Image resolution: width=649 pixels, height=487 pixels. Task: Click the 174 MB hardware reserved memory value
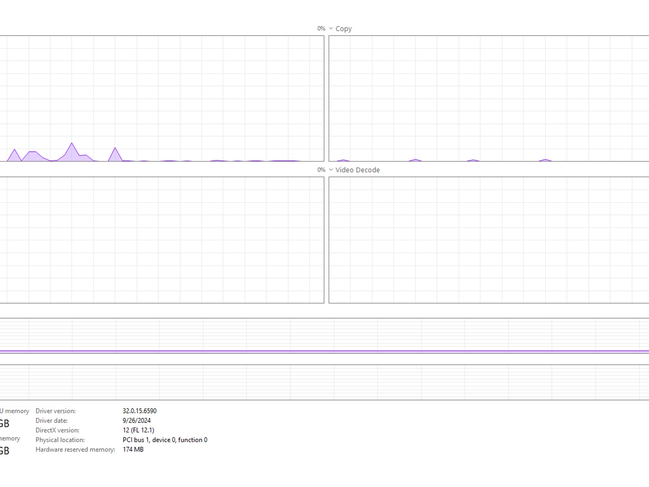click(133, 450)
